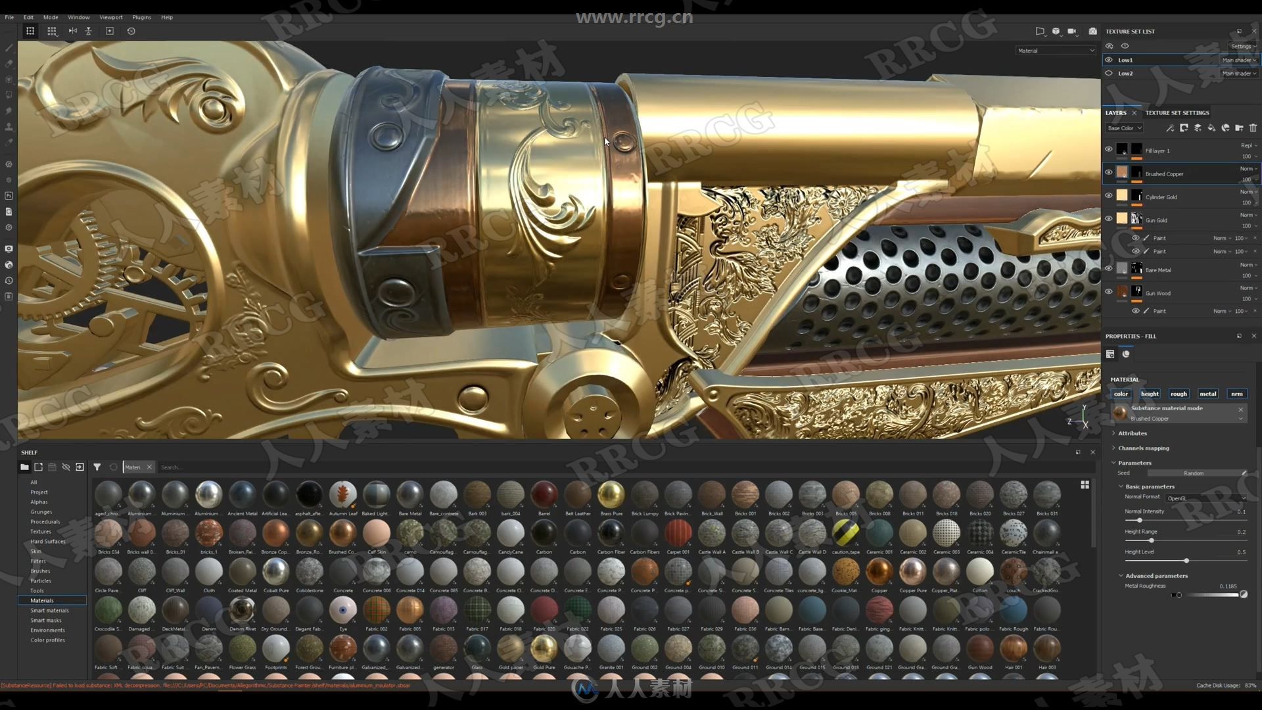Open the Photoshop export icon in sidebar
The image size is (1262, 710).
click(x=9, y=196)
